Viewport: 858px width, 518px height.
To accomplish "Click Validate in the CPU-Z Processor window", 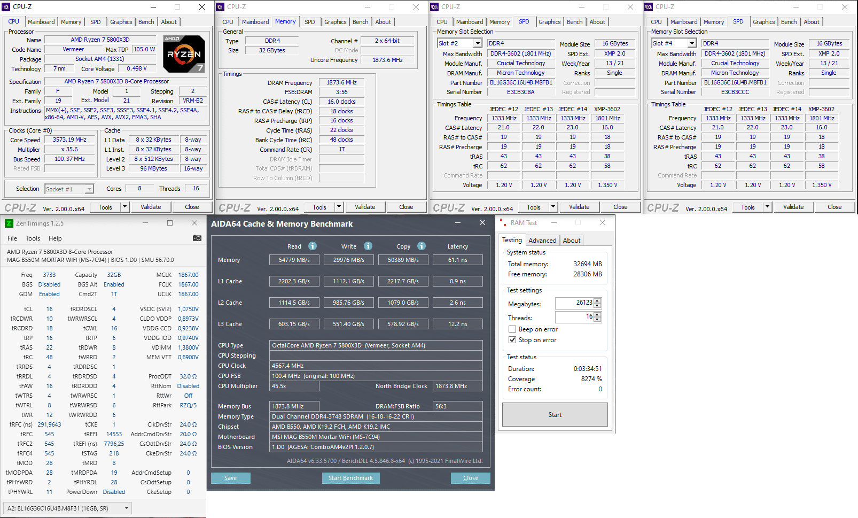I will click(x=151, y=207).
